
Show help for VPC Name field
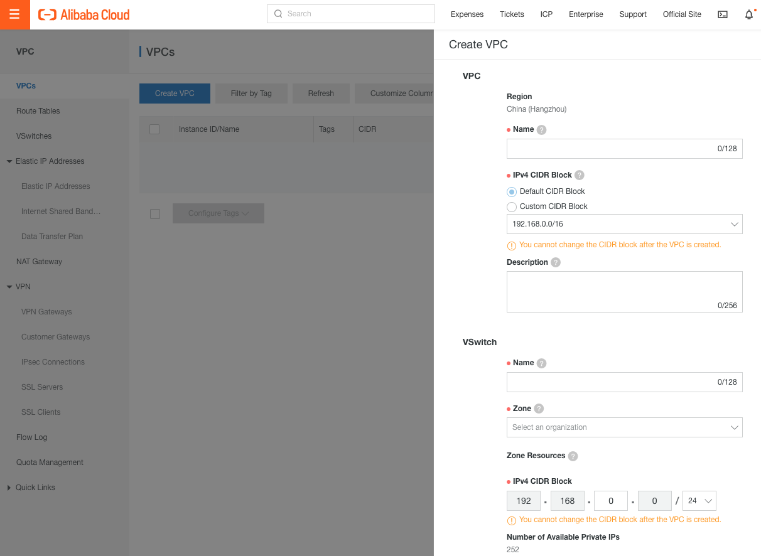click(541, 130)
